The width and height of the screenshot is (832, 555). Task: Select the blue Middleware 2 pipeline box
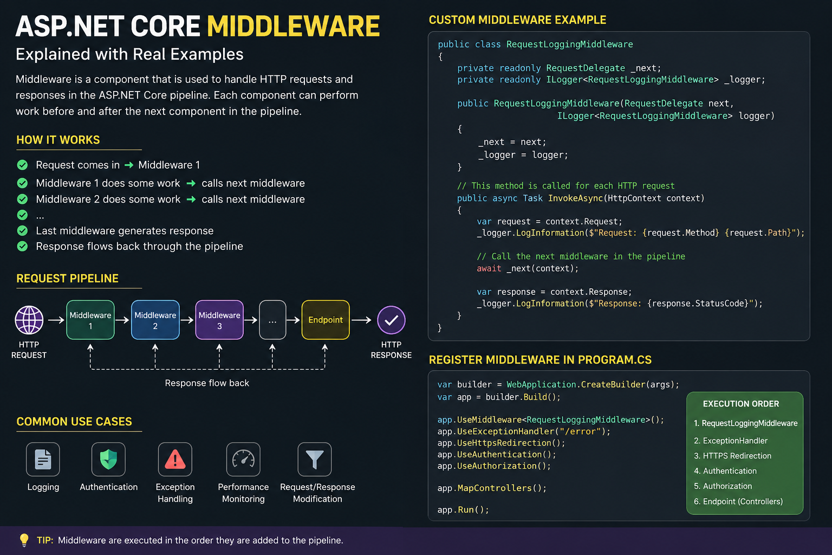155,320
